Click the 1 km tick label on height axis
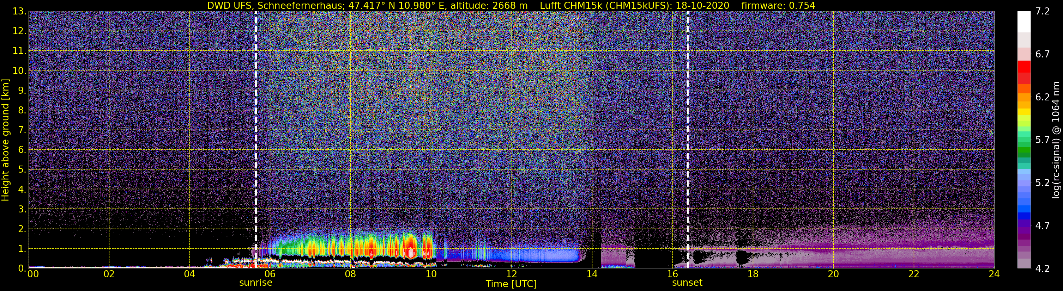 click(22, 249)
